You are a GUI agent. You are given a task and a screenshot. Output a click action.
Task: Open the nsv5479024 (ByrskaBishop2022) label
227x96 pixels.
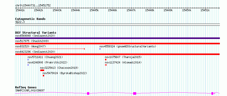point(65,73)
